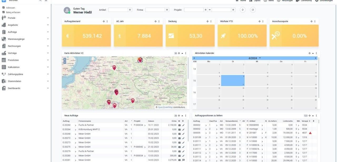Open the OpenStreetMap attribution link
Image resolution: width=337 pixels, height=162 pixels.
[165, 107]
